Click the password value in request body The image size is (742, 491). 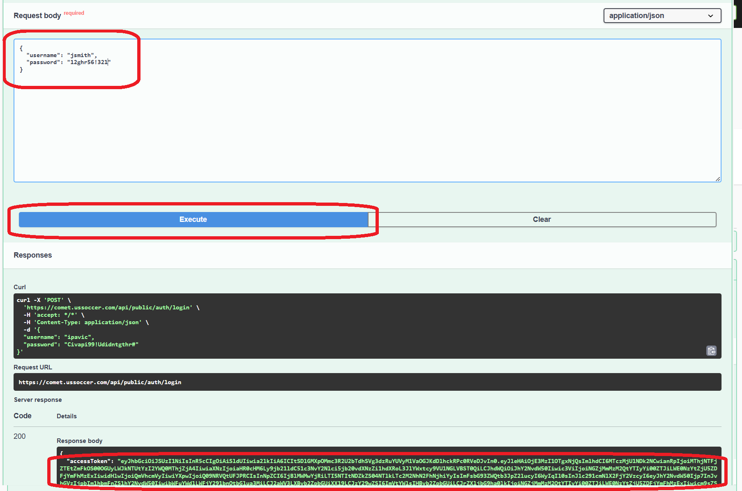[x=89, y=62]
